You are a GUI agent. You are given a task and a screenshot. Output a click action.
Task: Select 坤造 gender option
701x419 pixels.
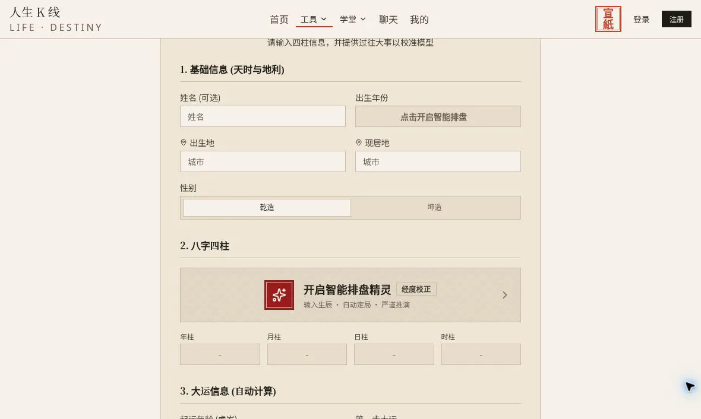tap(434, 208)
